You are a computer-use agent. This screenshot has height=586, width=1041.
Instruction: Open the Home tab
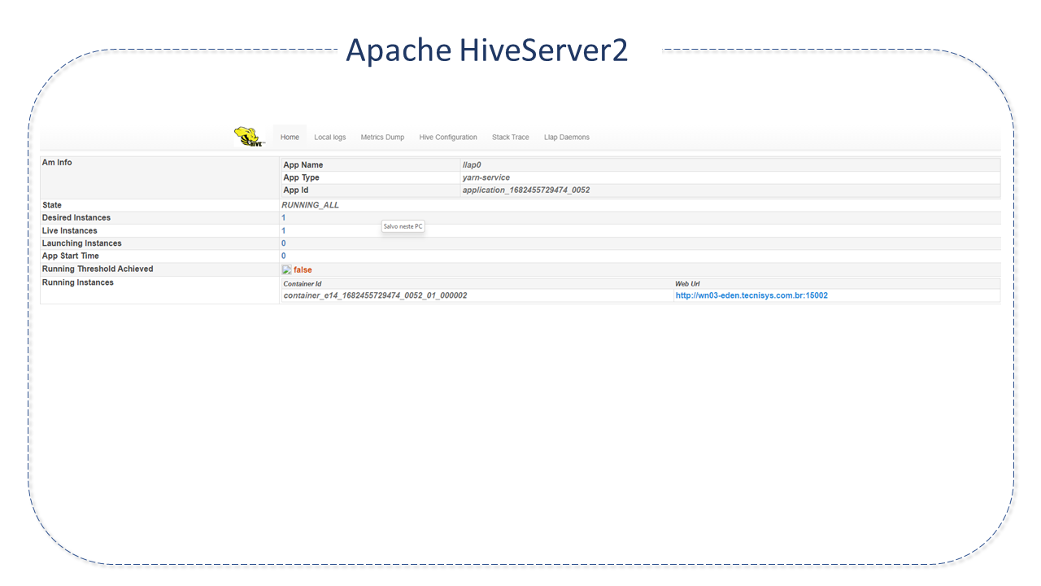290,138
